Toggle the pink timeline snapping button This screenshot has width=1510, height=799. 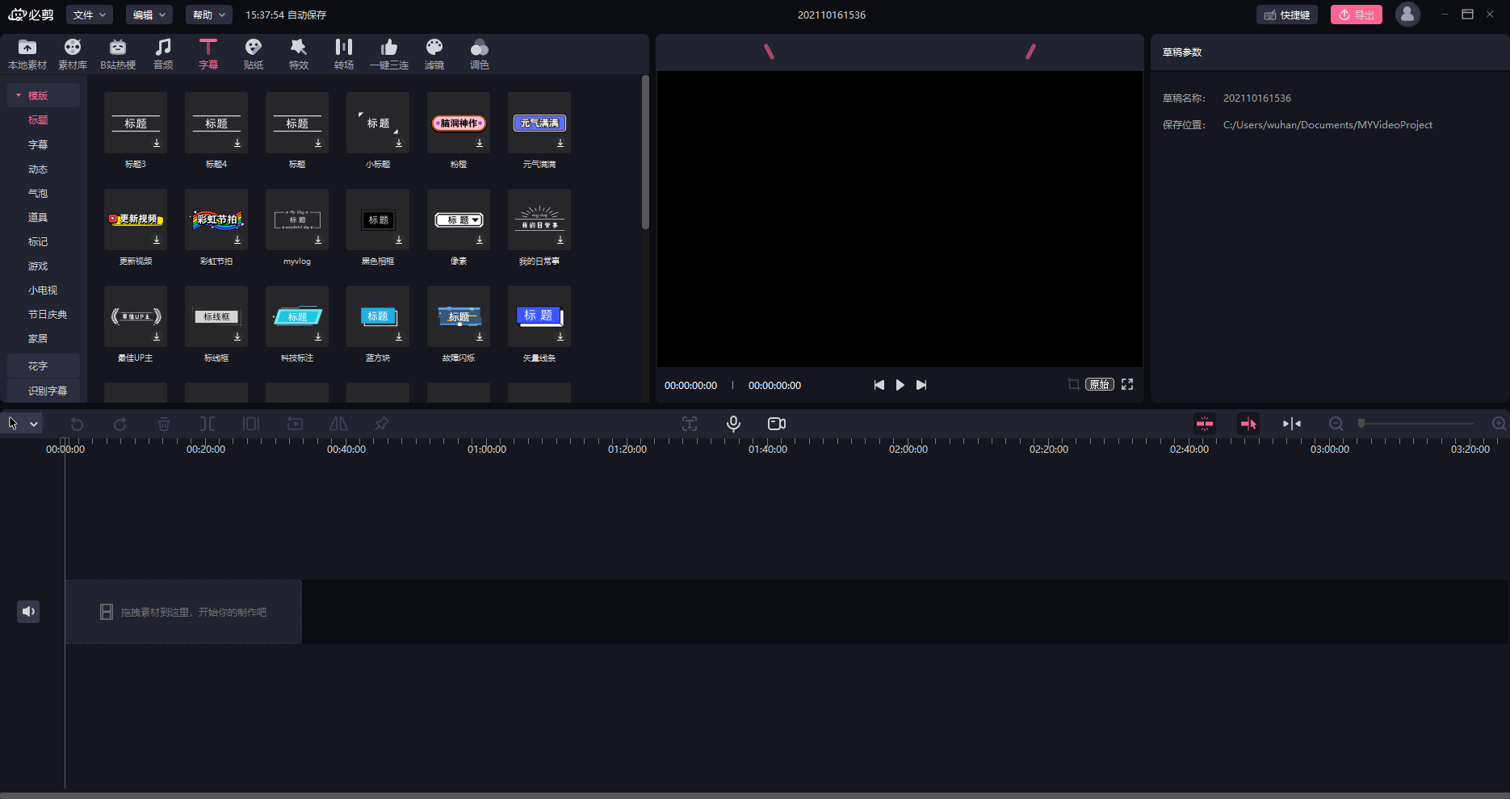click(1205, 424)
